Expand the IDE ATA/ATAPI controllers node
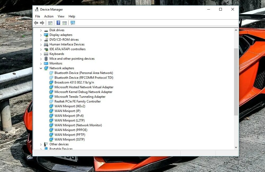Screen dimensions: 265x172 (x=41, y=49)
